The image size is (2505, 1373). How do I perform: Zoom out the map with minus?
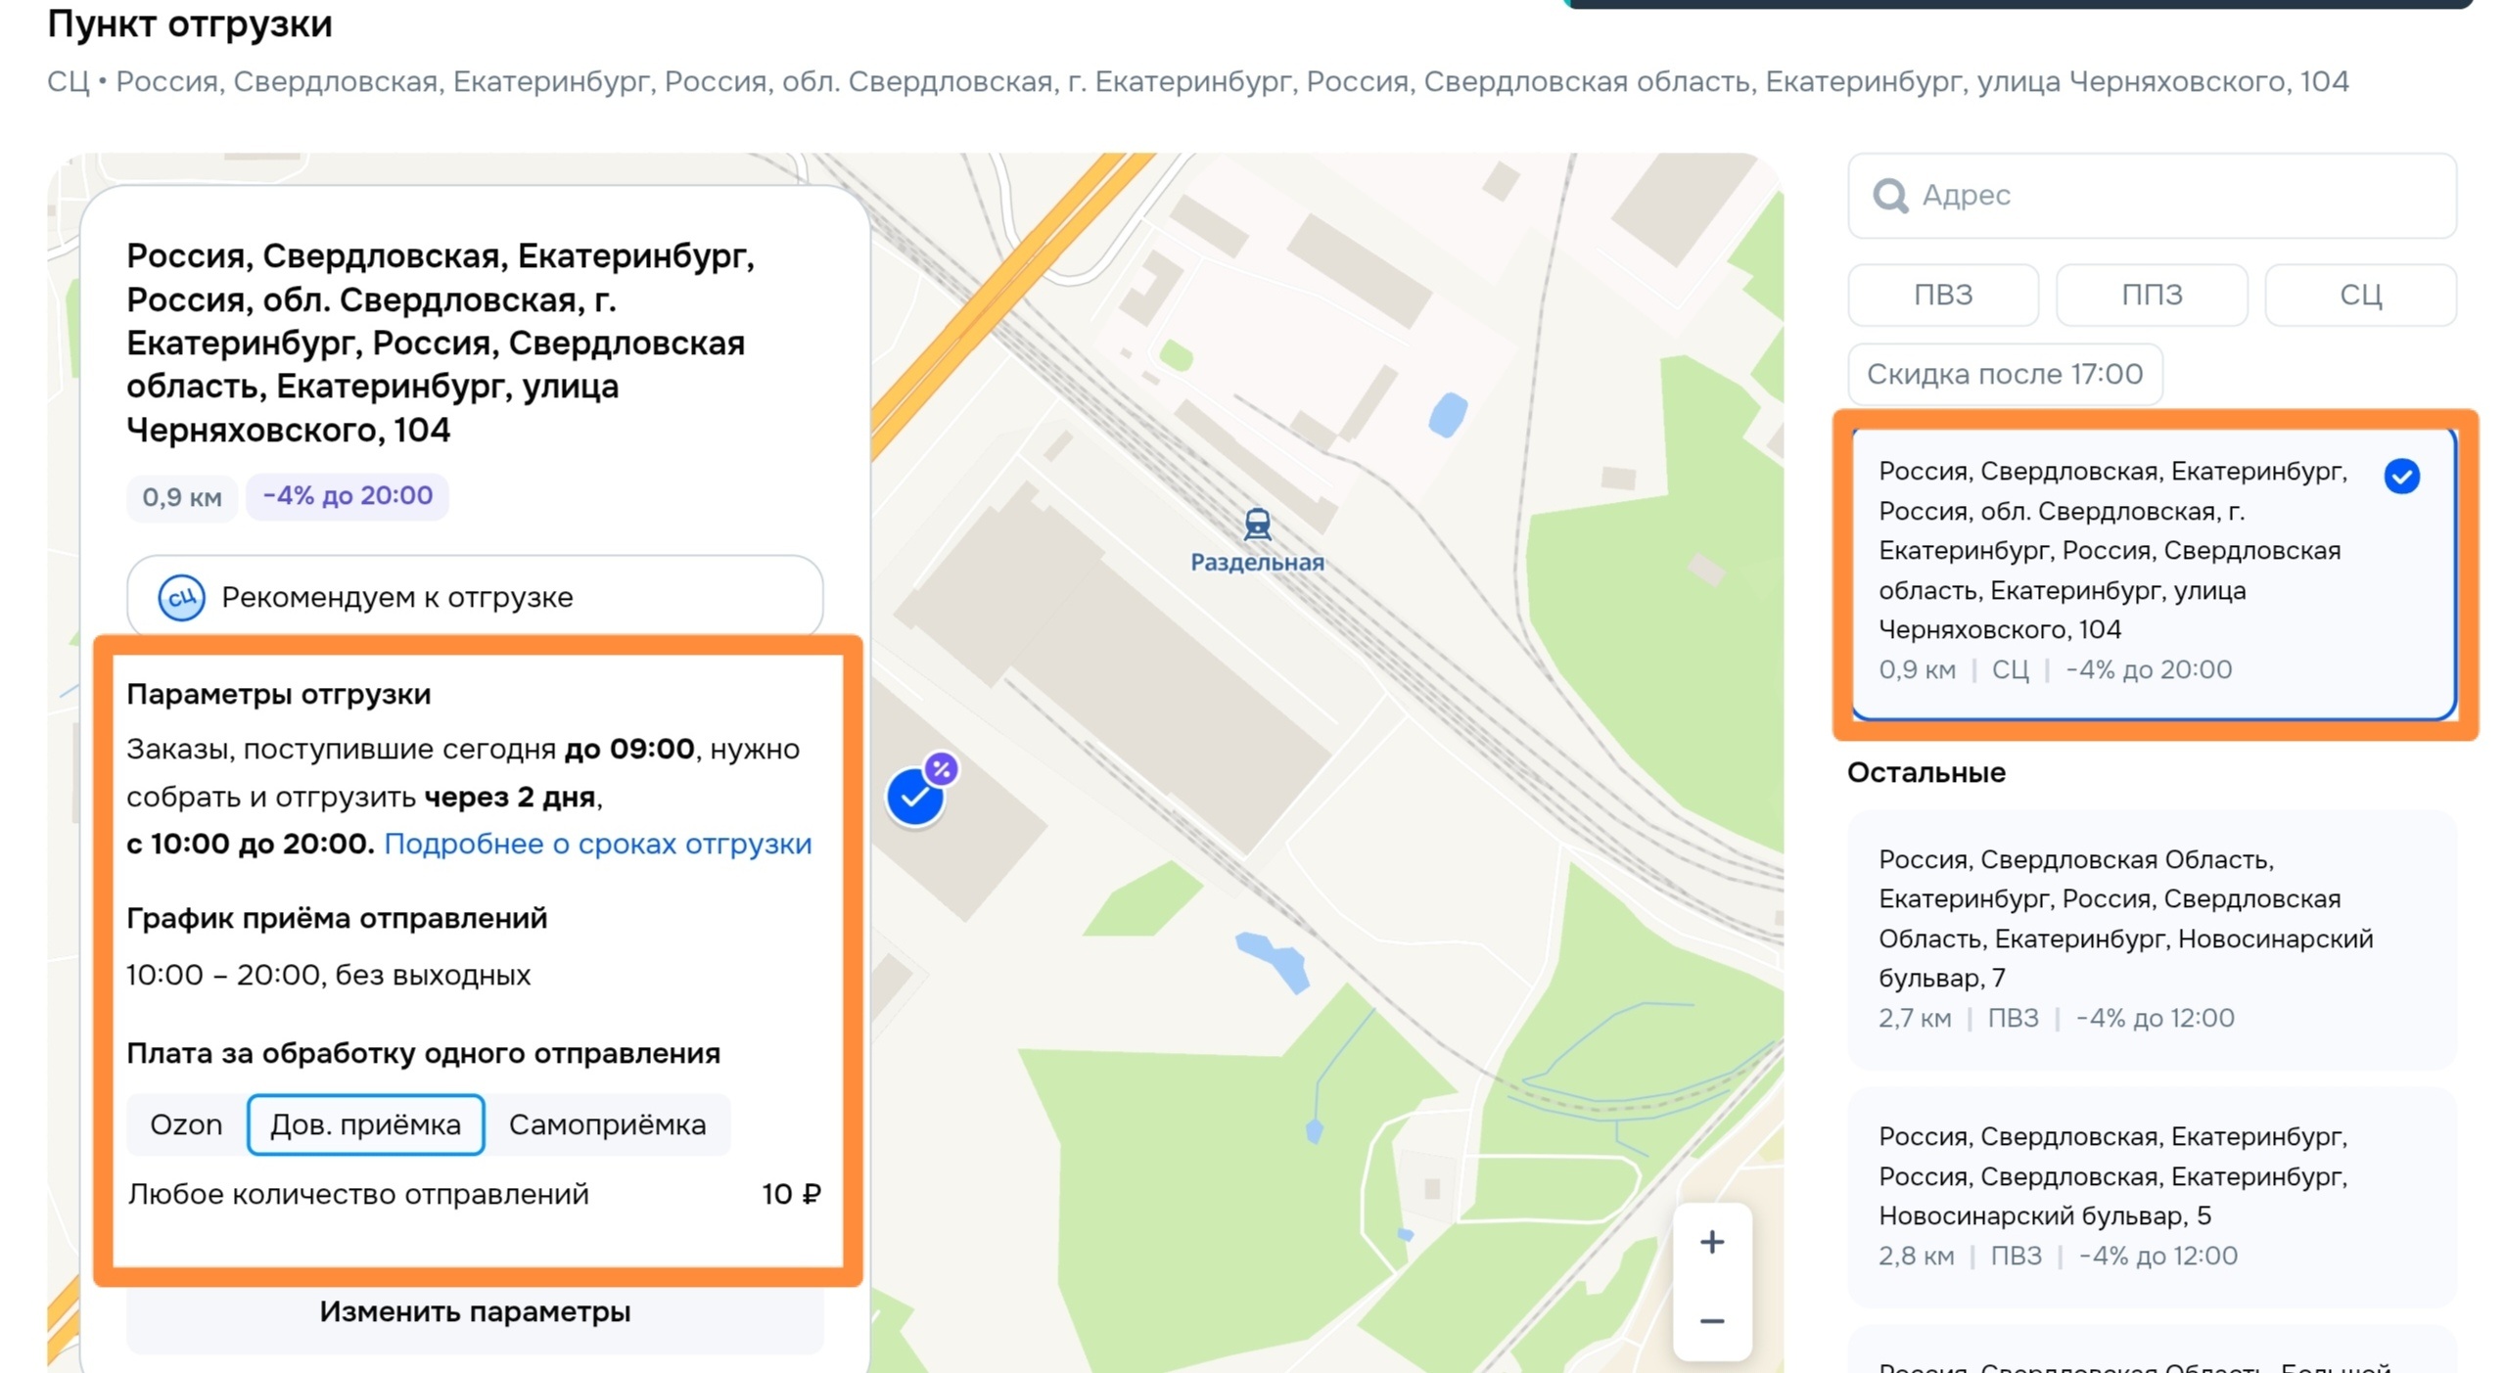(1711, 1321)
